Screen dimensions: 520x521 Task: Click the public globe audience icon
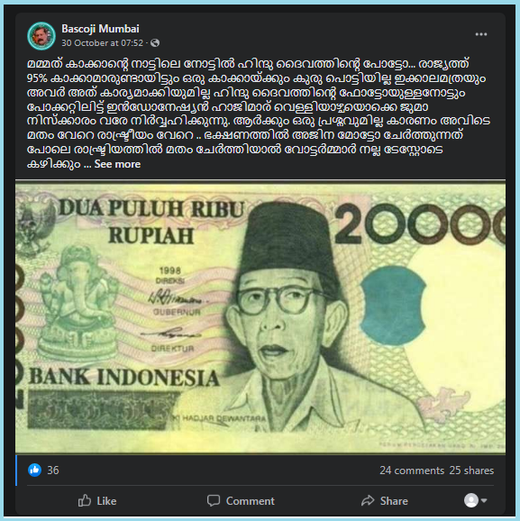click(x=155, y=43)
